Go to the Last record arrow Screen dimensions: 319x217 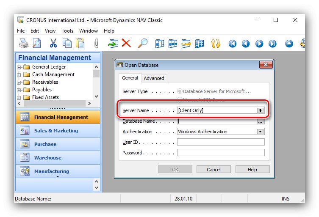pyautogui.click(x=272, y=44)
